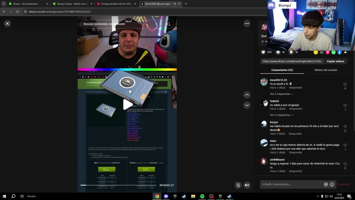
Task: Expand 'Ver 2 respuestas' under Gabriel
Action: tap(282, 115)
